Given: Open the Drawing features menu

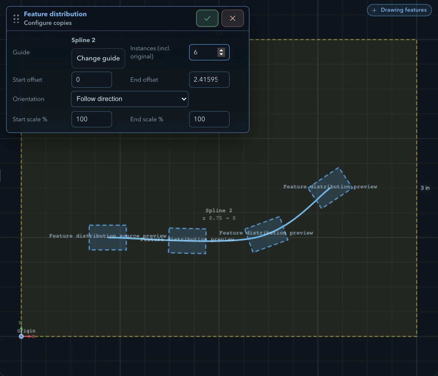Looking at the screenshot, I should point(399,10).
